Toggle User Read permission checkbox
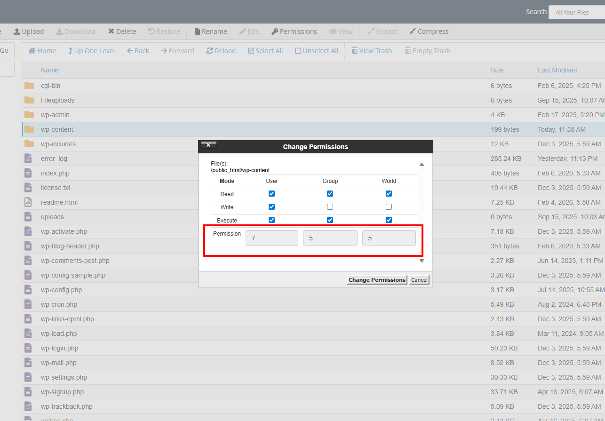 tap(271, 193)
